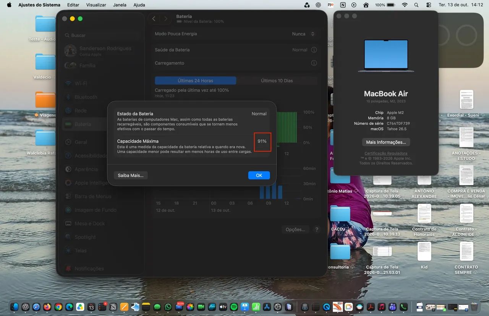Open the Photos app in the Dock
This screenshot has width=489, height=316.
[190, 307]
